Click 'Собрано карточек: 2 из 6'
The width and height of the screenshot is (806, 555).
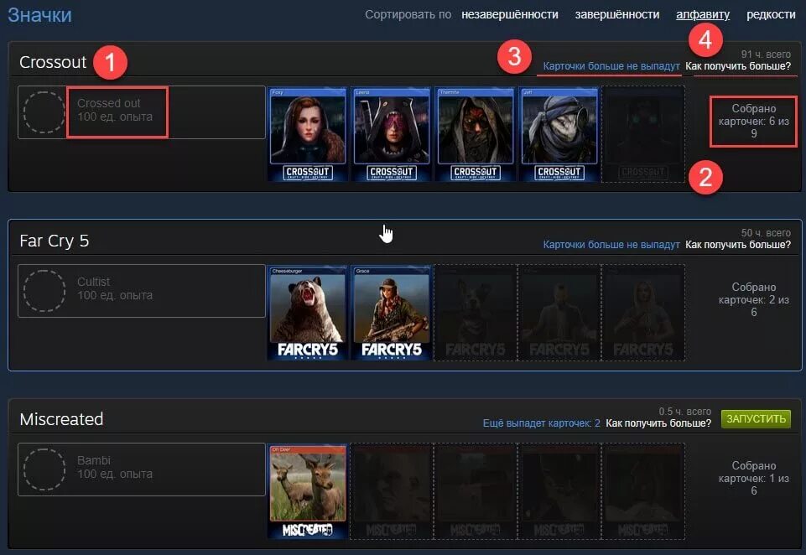[x=753, y=299]
